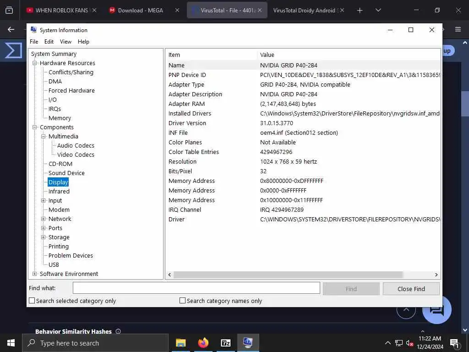
Task: Select the Driver Version row
Action: click(303, 123)
